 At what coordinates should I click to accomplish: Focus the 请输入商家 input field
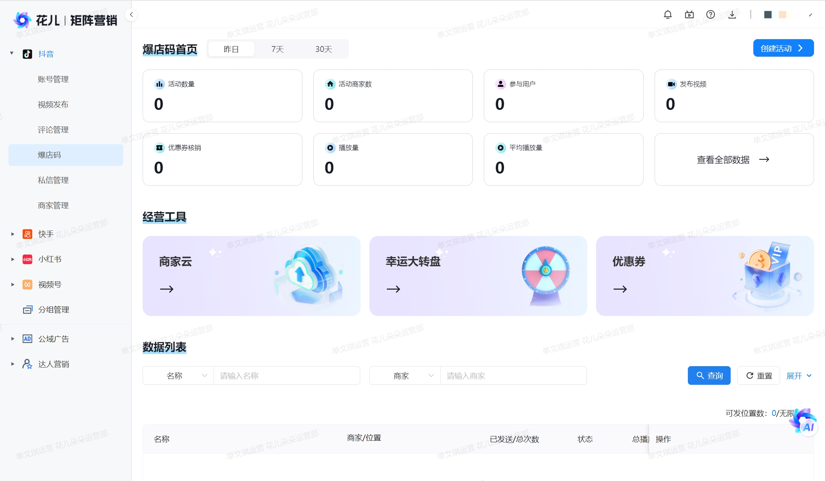[514, 376]
